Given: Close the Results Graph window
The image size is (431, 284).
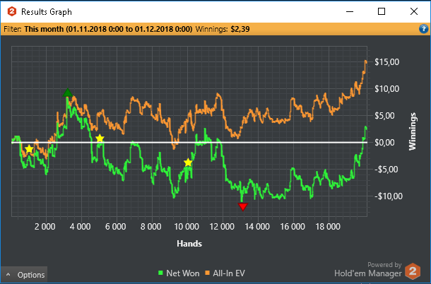Looking at the screenshot, I should click(x=414, y=11).
